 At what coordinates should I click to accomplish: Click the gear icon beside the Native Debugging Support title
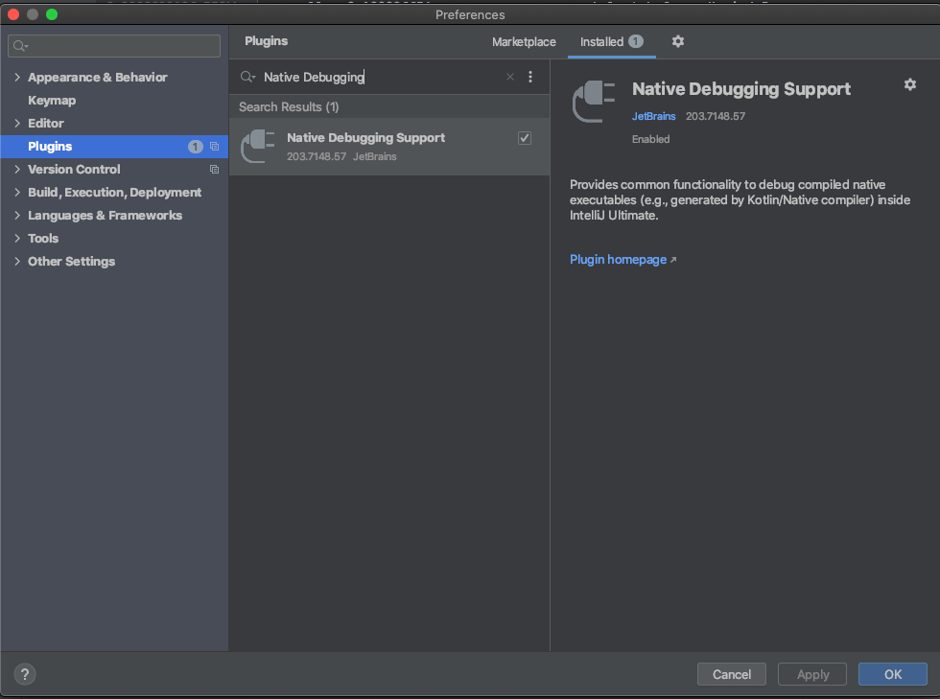(909, 84)
